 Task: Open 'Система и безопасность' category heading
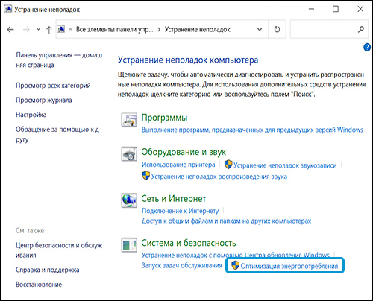pyautogui.click(x=189, y=243)
